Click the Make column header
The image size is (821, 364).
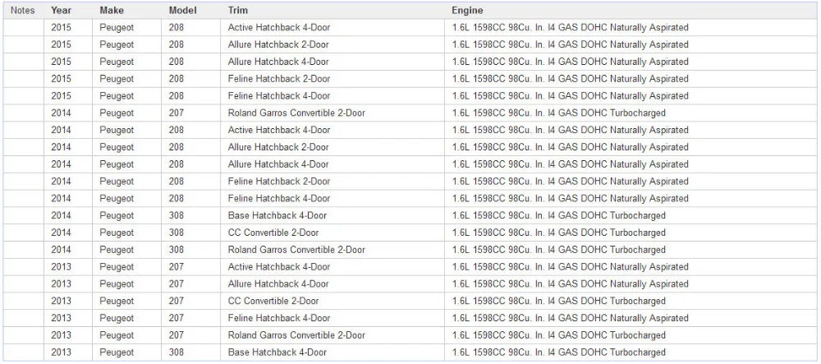112,11
